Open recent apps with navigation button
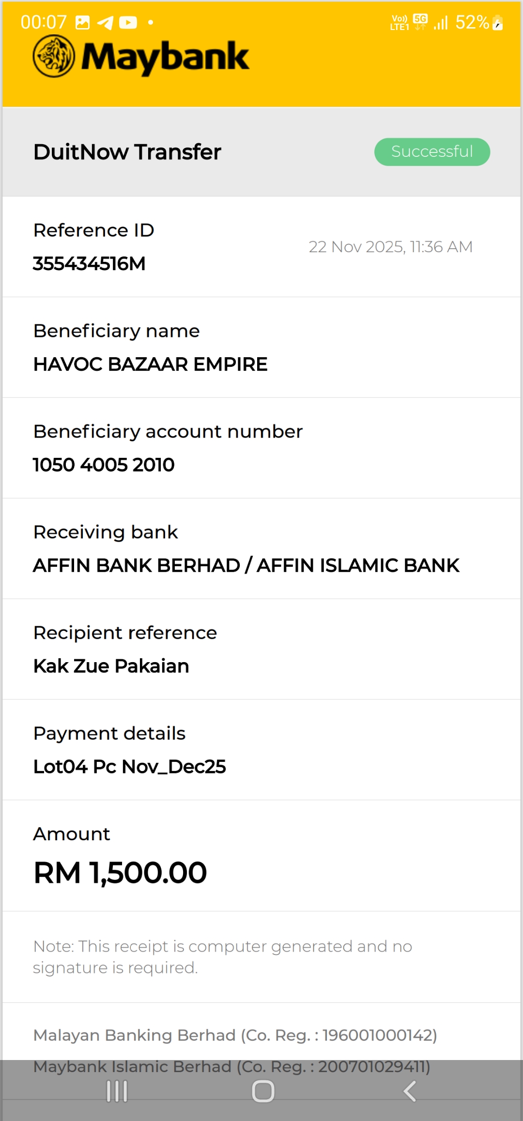Image resolution: width=523 pixels, height=1121 pixels. click(117, 1091)
